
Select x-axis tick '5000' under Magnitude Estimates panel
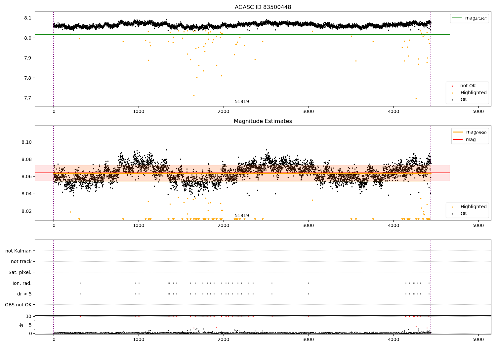[x=478, y=226]
